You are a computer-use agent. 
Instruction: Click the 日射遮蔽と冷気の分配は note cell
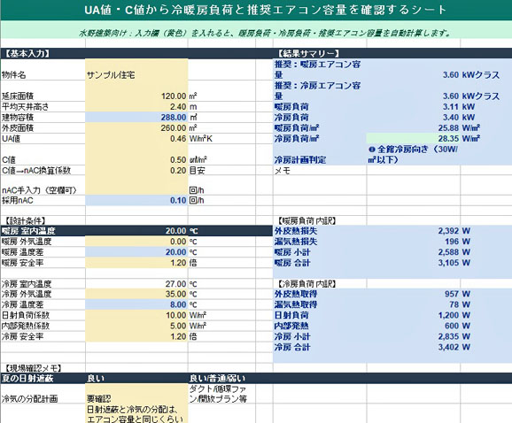[136, 414]
